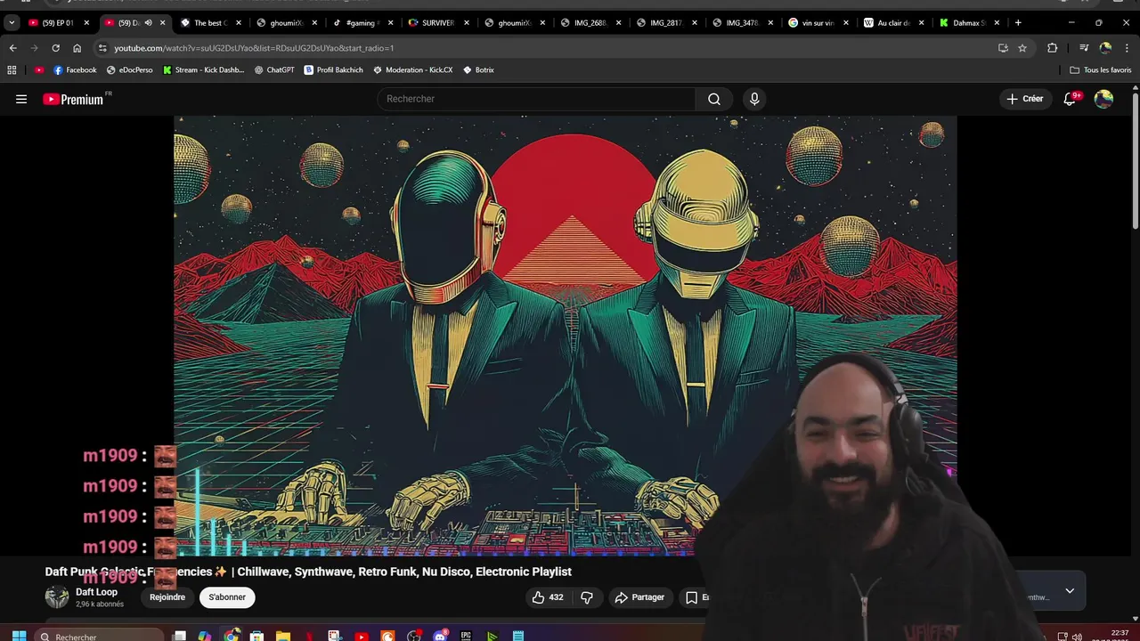Viewport: 1140px width, 641px height.
Task: Open the Tous les favoris folder
Action: click(1101, 69)
